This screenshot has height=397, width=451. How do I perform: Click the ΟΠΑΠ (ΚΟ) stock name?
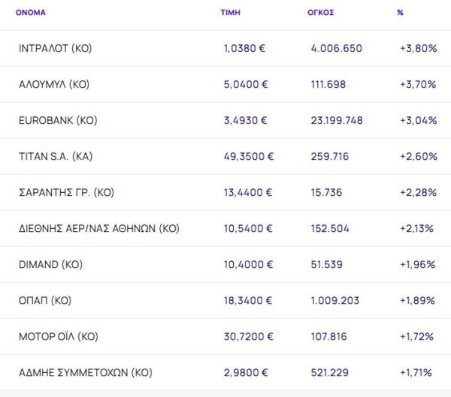point(44,301)
